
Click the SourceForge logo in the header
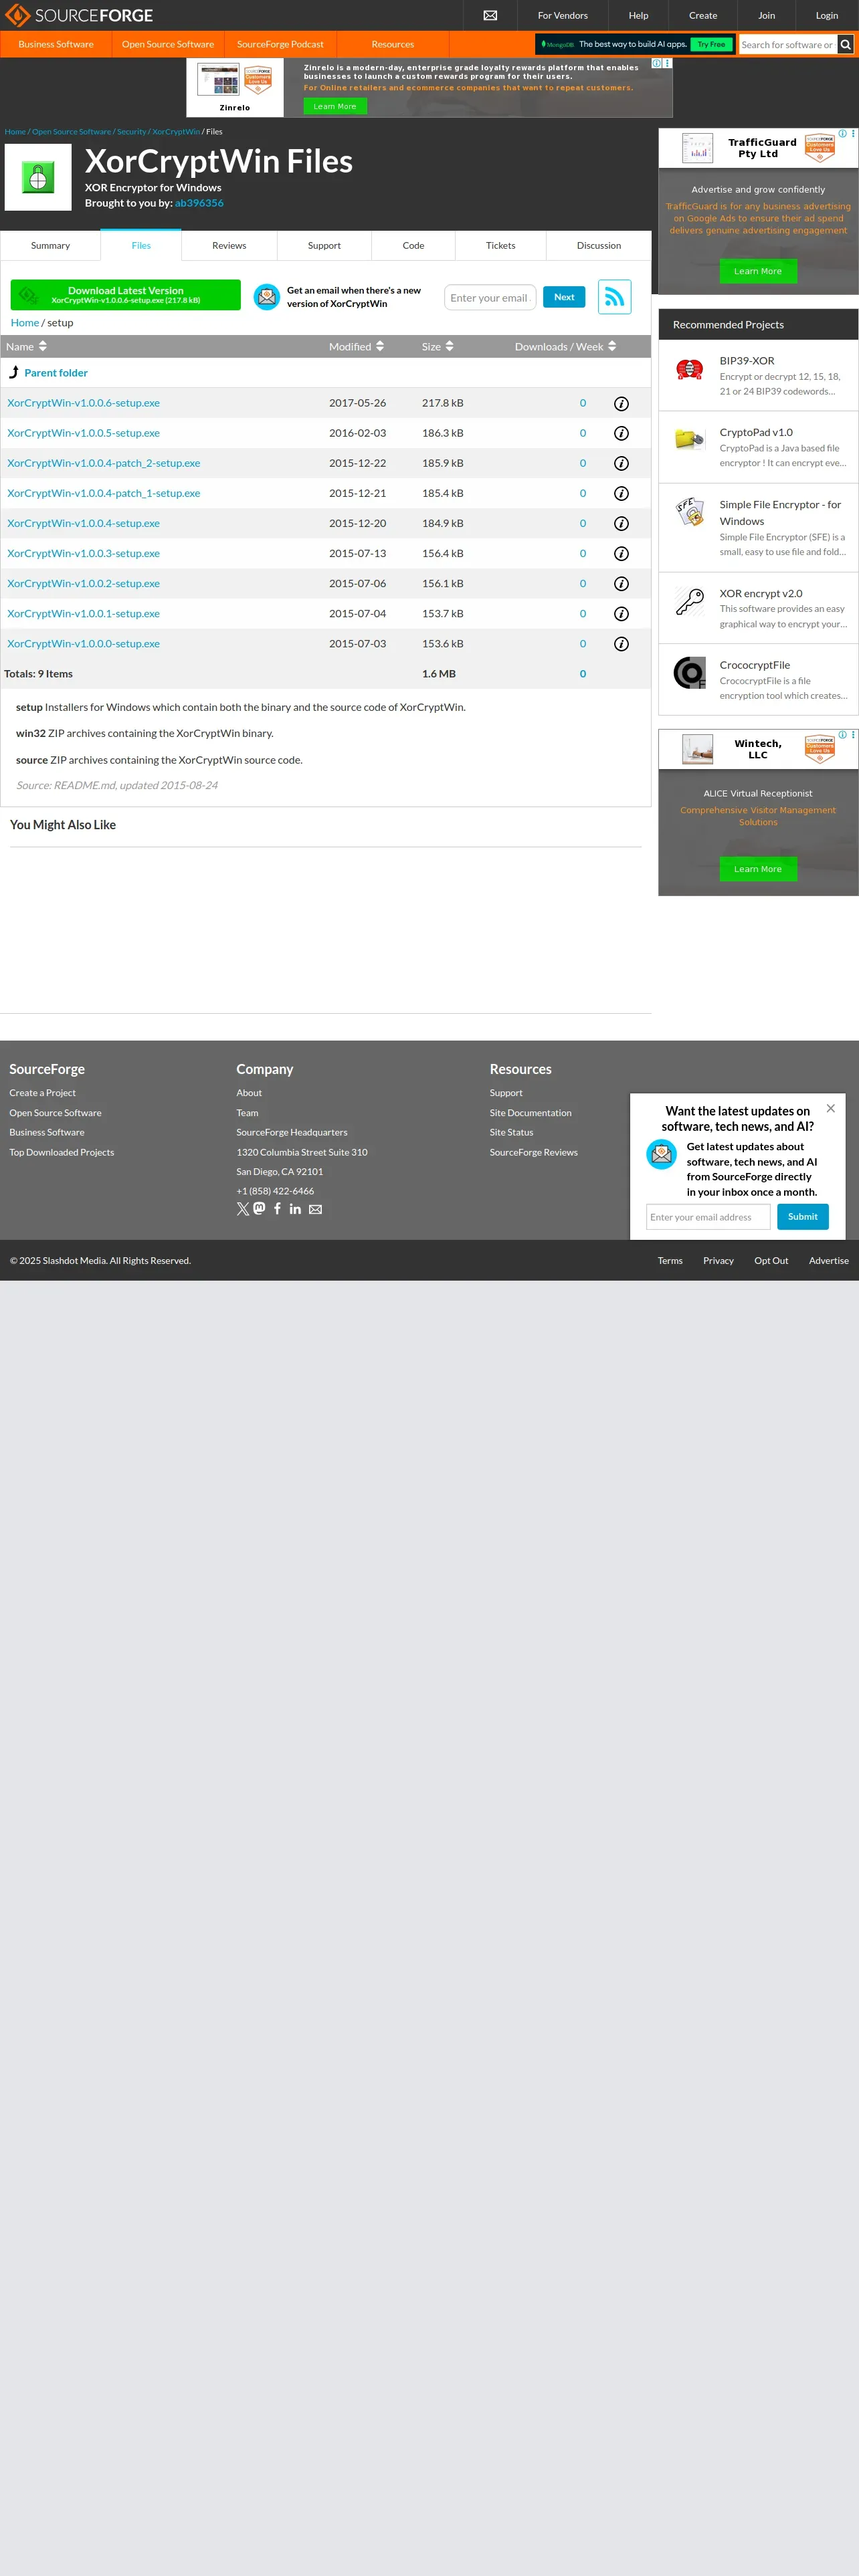click(x=80, y=15)
